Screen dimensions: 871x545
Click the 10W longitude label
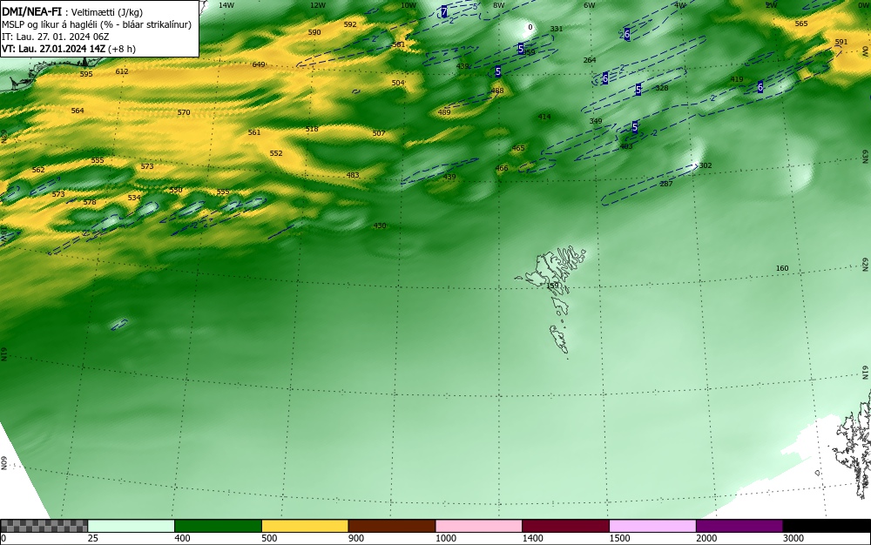tap(408, 5)
